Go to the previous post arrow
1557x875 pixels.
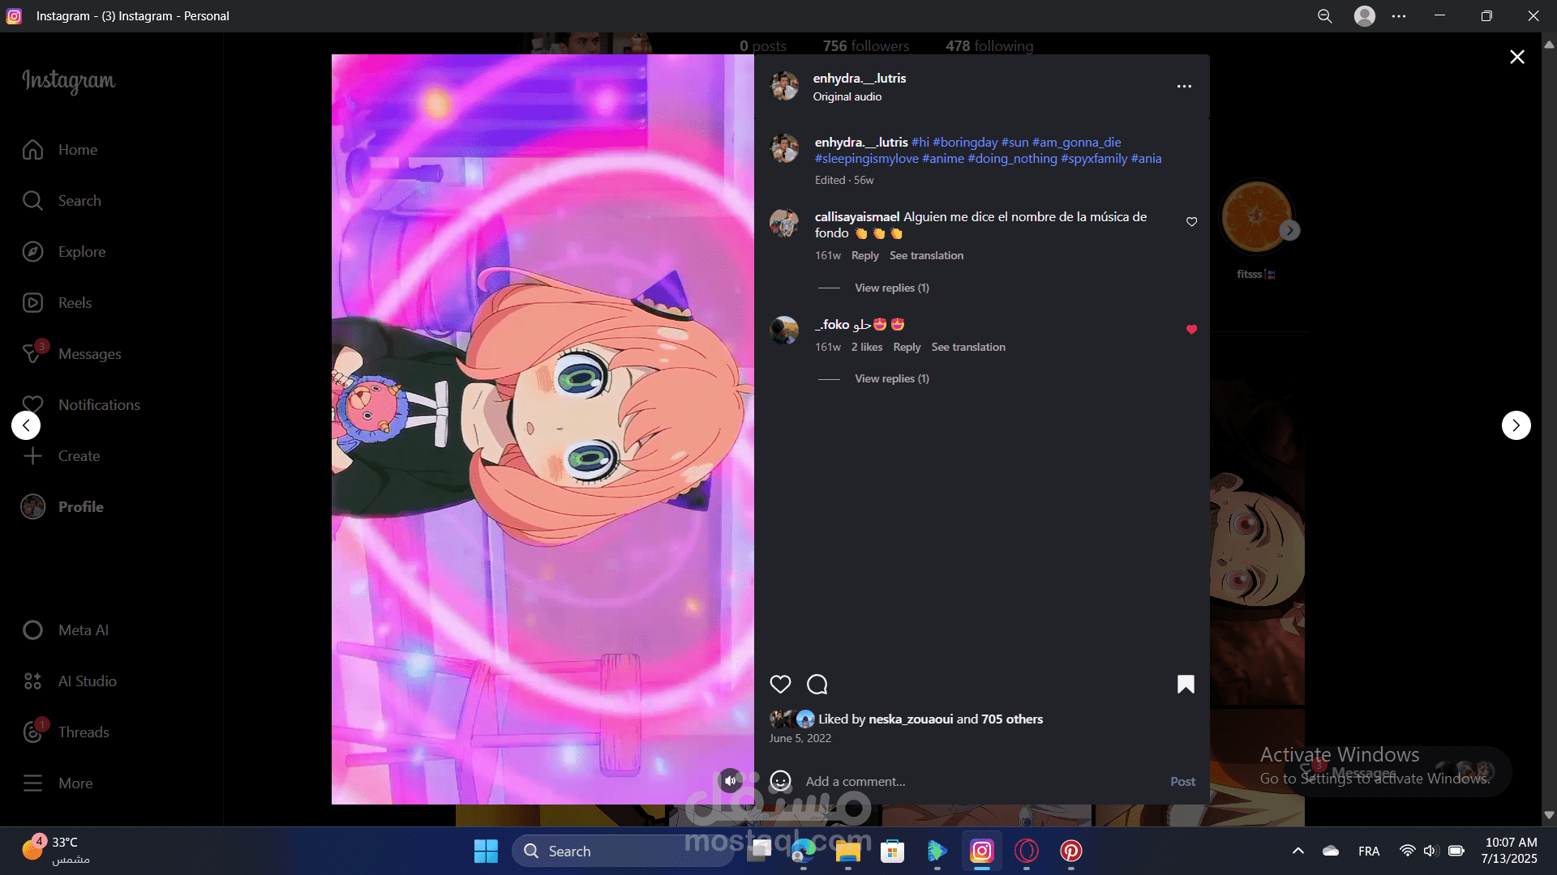pos(26,425)
